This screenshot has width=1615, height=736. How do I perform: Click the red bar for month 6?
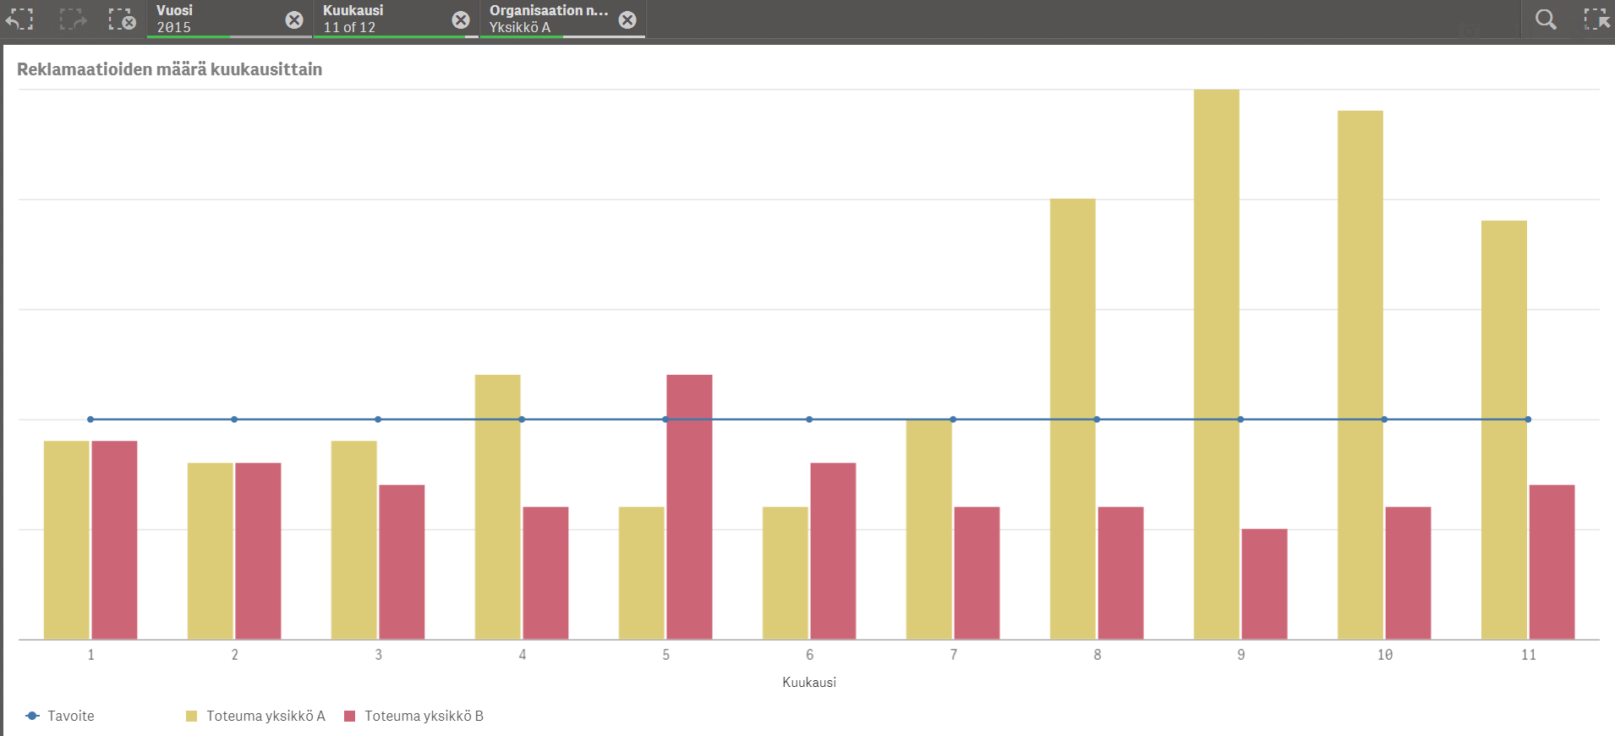[833, 551]
